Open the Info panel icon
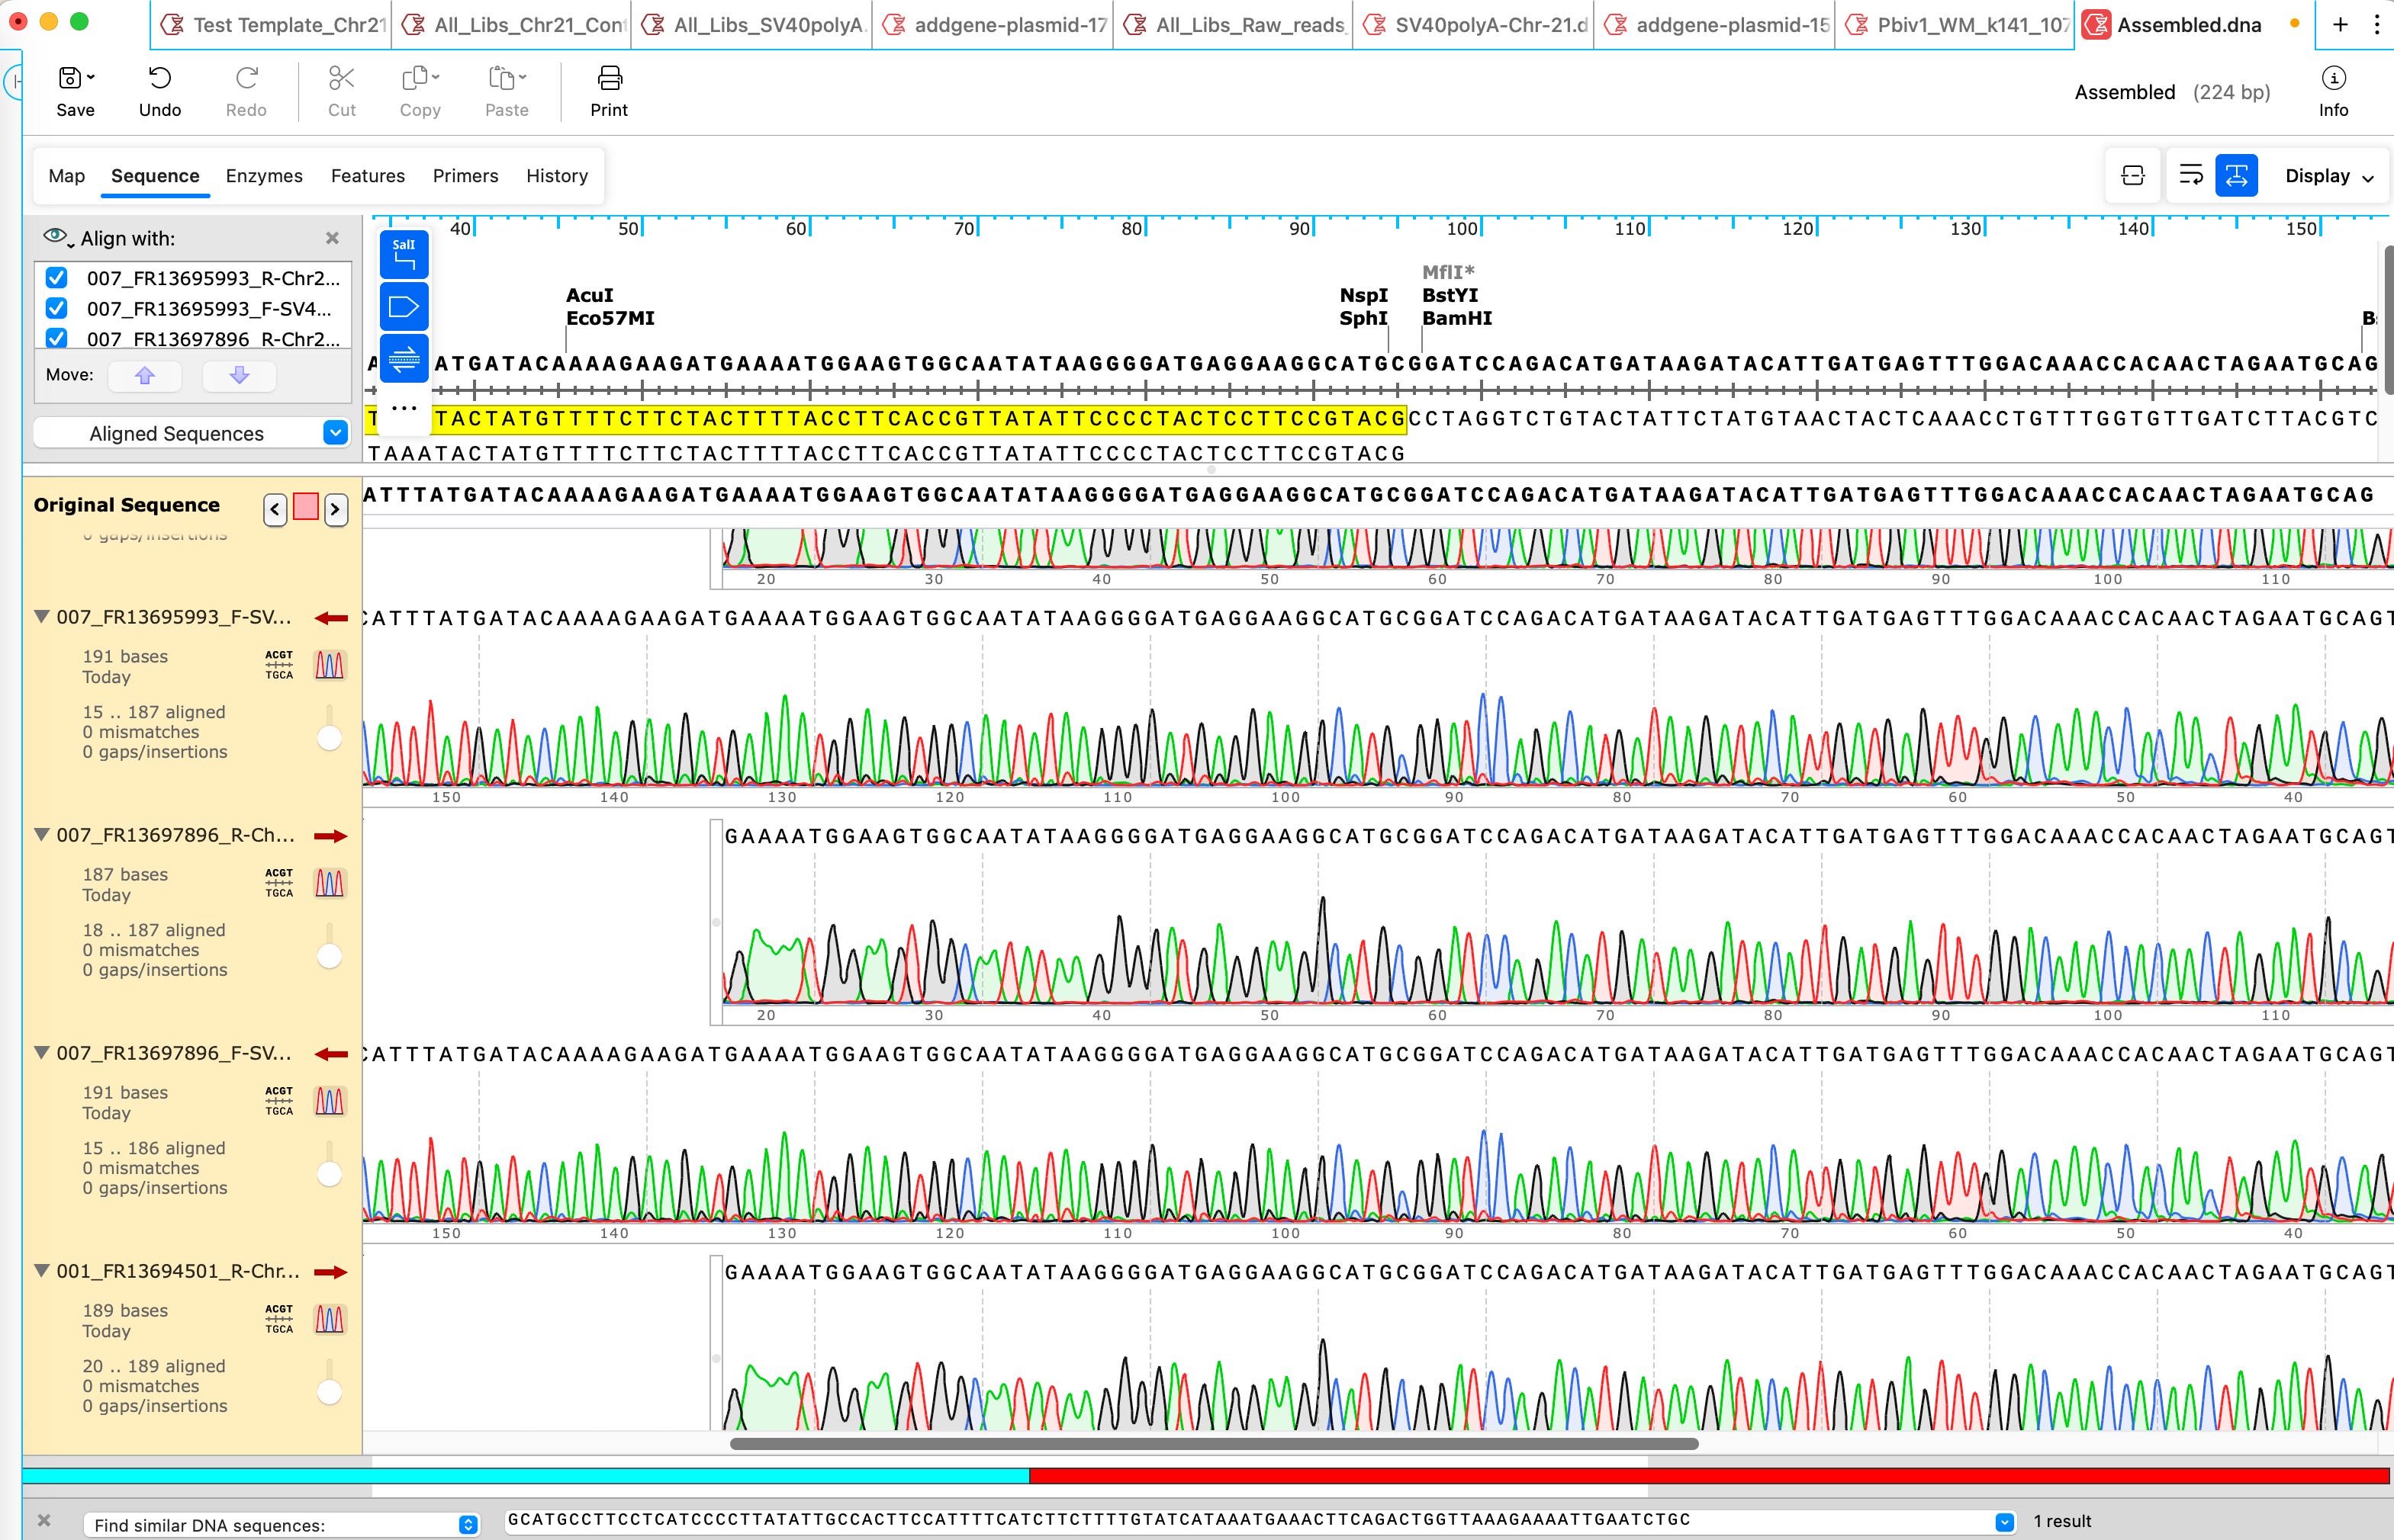 coord(2333,78)
